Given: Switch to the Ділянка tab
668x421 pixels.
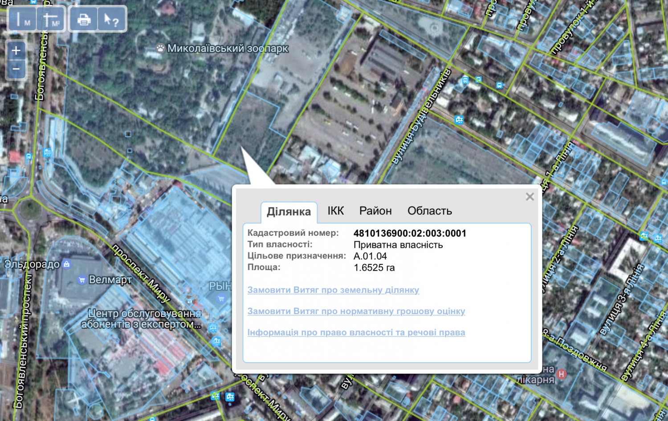Looking at the screenshot, I should click(289, 212).
